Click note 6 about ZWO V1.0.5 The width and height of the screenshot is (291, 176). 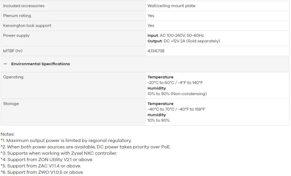42,172
